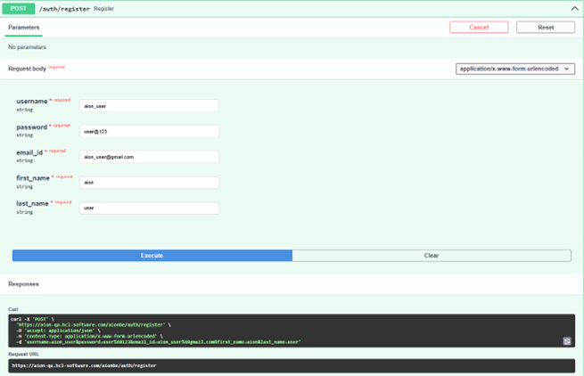
Task: Click inside the curl command block
Action: point(292,331)
